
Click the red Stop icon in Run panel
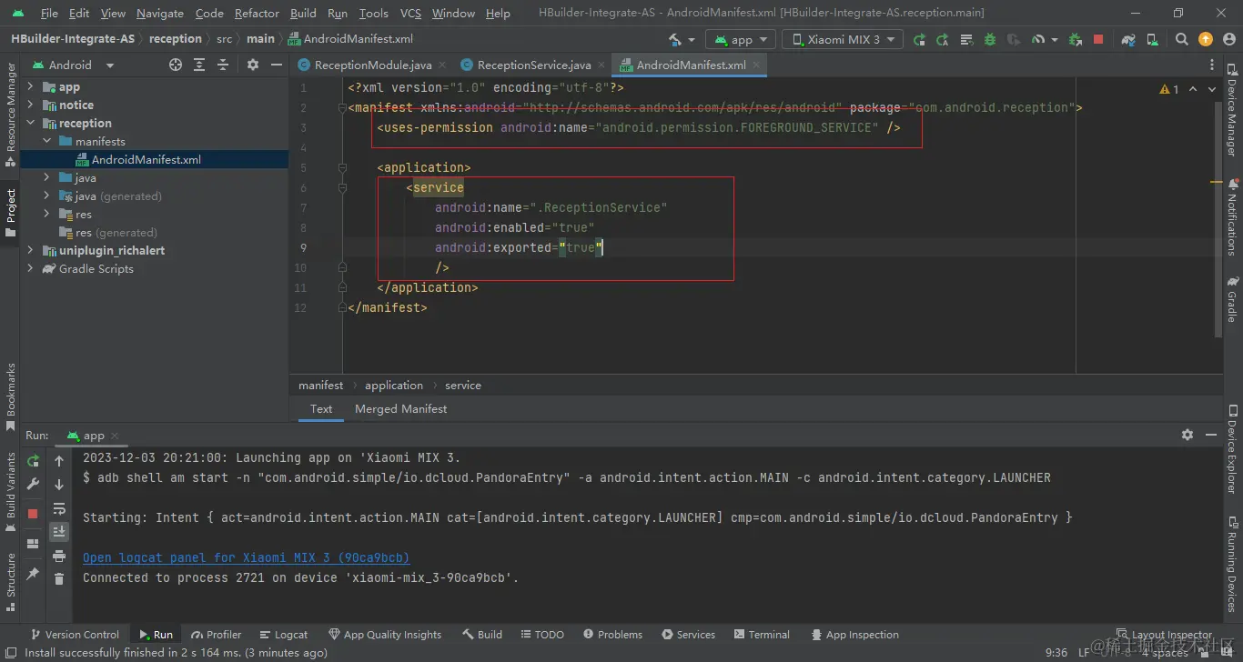[x=34, y=514]
